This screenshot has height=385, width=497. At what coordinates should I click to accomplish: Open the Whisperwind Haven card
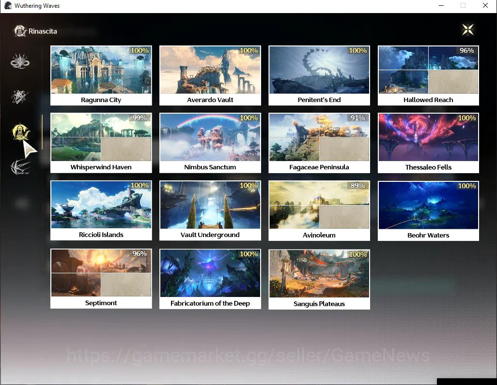(x=101, y=143)
